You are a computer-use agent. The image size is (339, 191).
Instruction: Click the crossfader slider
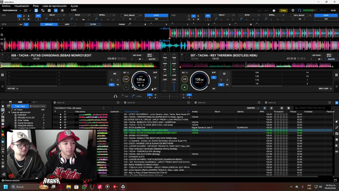(169, 96)
